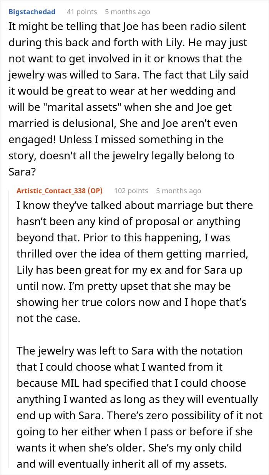Viewport: 269px width, 475px height.
Task: Click the paragraph starting "I know they've talked"
Action: 134,254
